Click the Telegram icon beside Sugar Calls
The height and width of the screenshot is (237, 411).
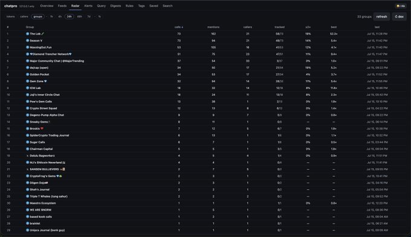pos(27,142)
